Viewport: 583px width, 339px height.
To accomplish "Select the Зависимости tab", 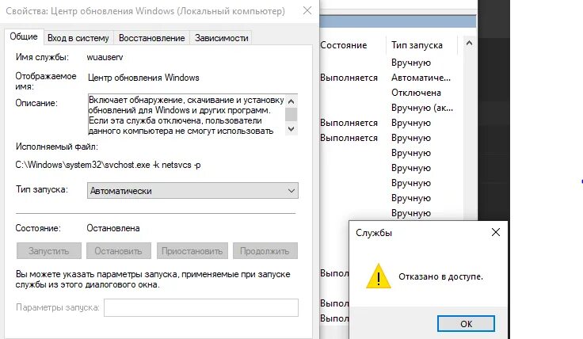I will 221,38.
